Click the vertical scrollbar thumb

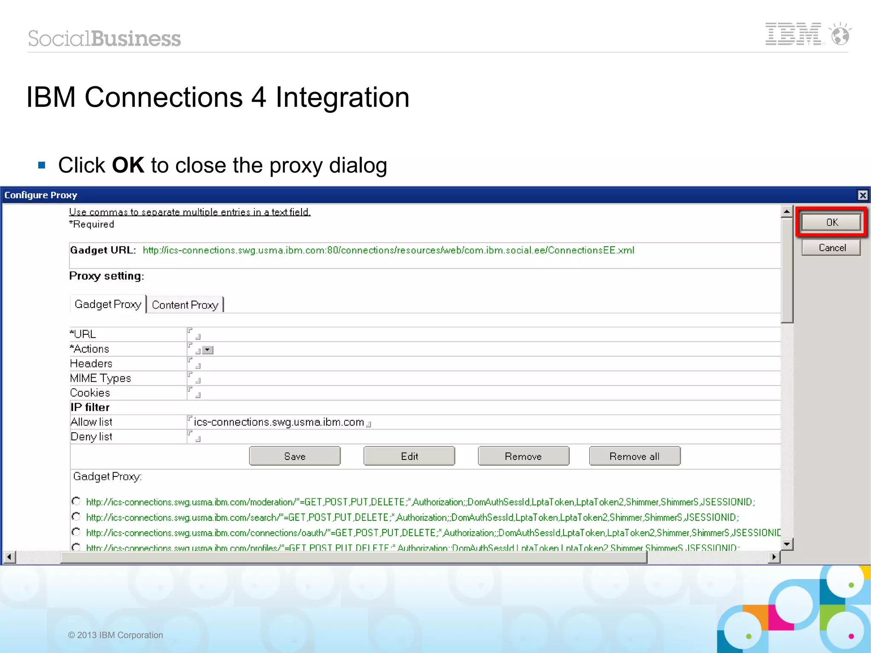pos(787,270)
